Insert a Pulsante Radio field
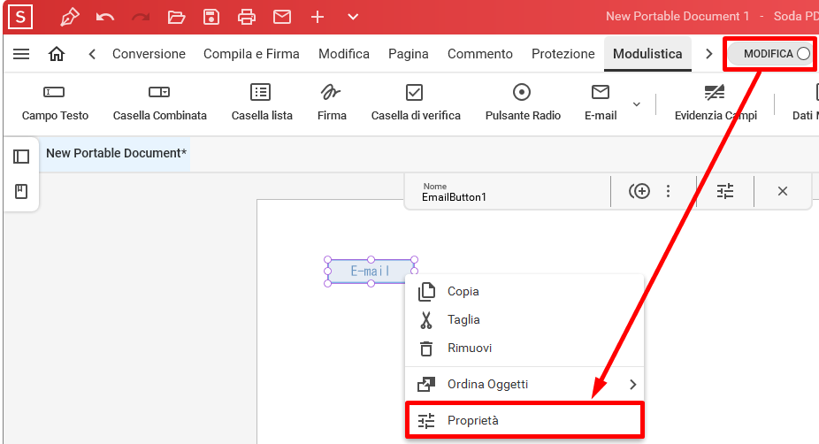This screenshot has height=444, width=819. click(x=523, y=103)
